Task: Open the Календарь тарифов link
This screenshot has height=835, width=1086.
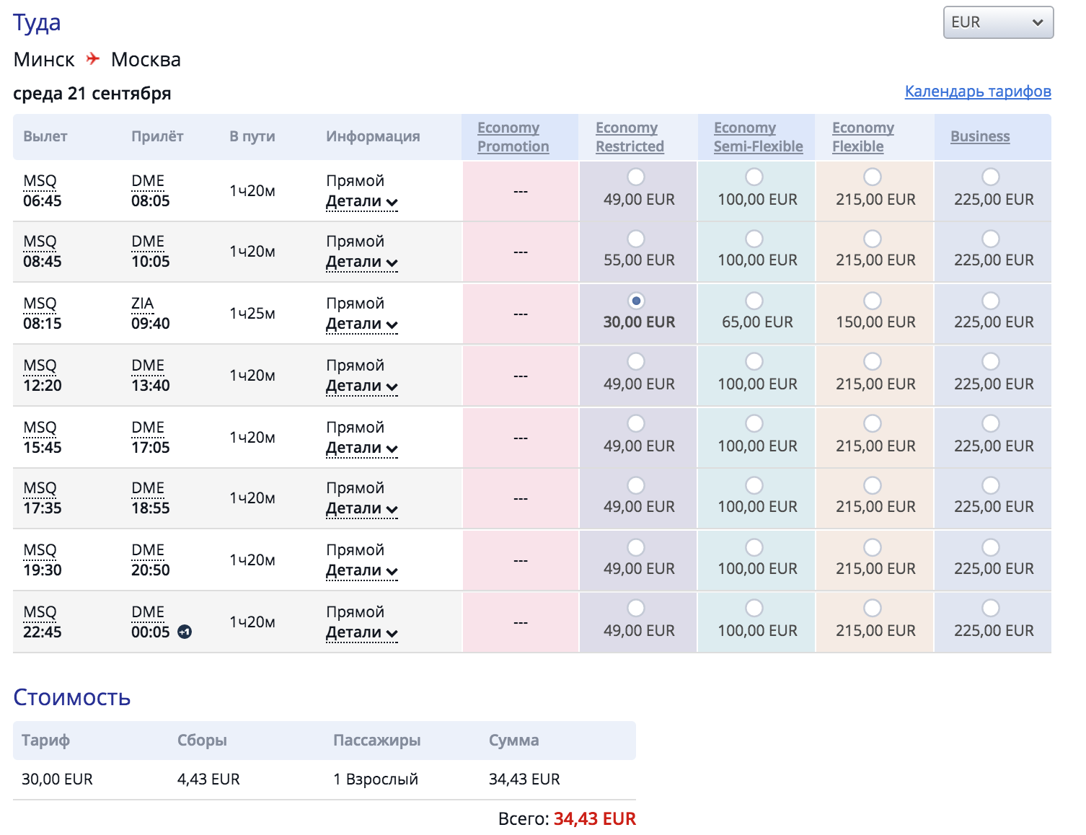Action: (977, 92)
